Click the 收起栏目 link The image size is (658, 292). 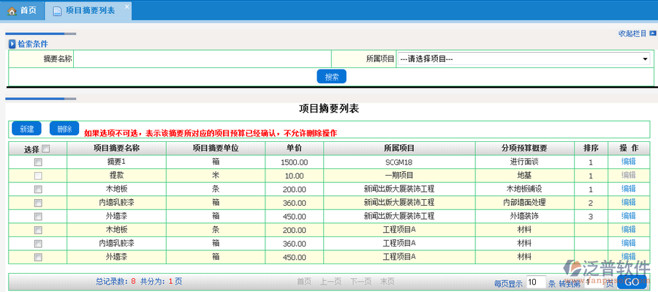pos(632,34)
